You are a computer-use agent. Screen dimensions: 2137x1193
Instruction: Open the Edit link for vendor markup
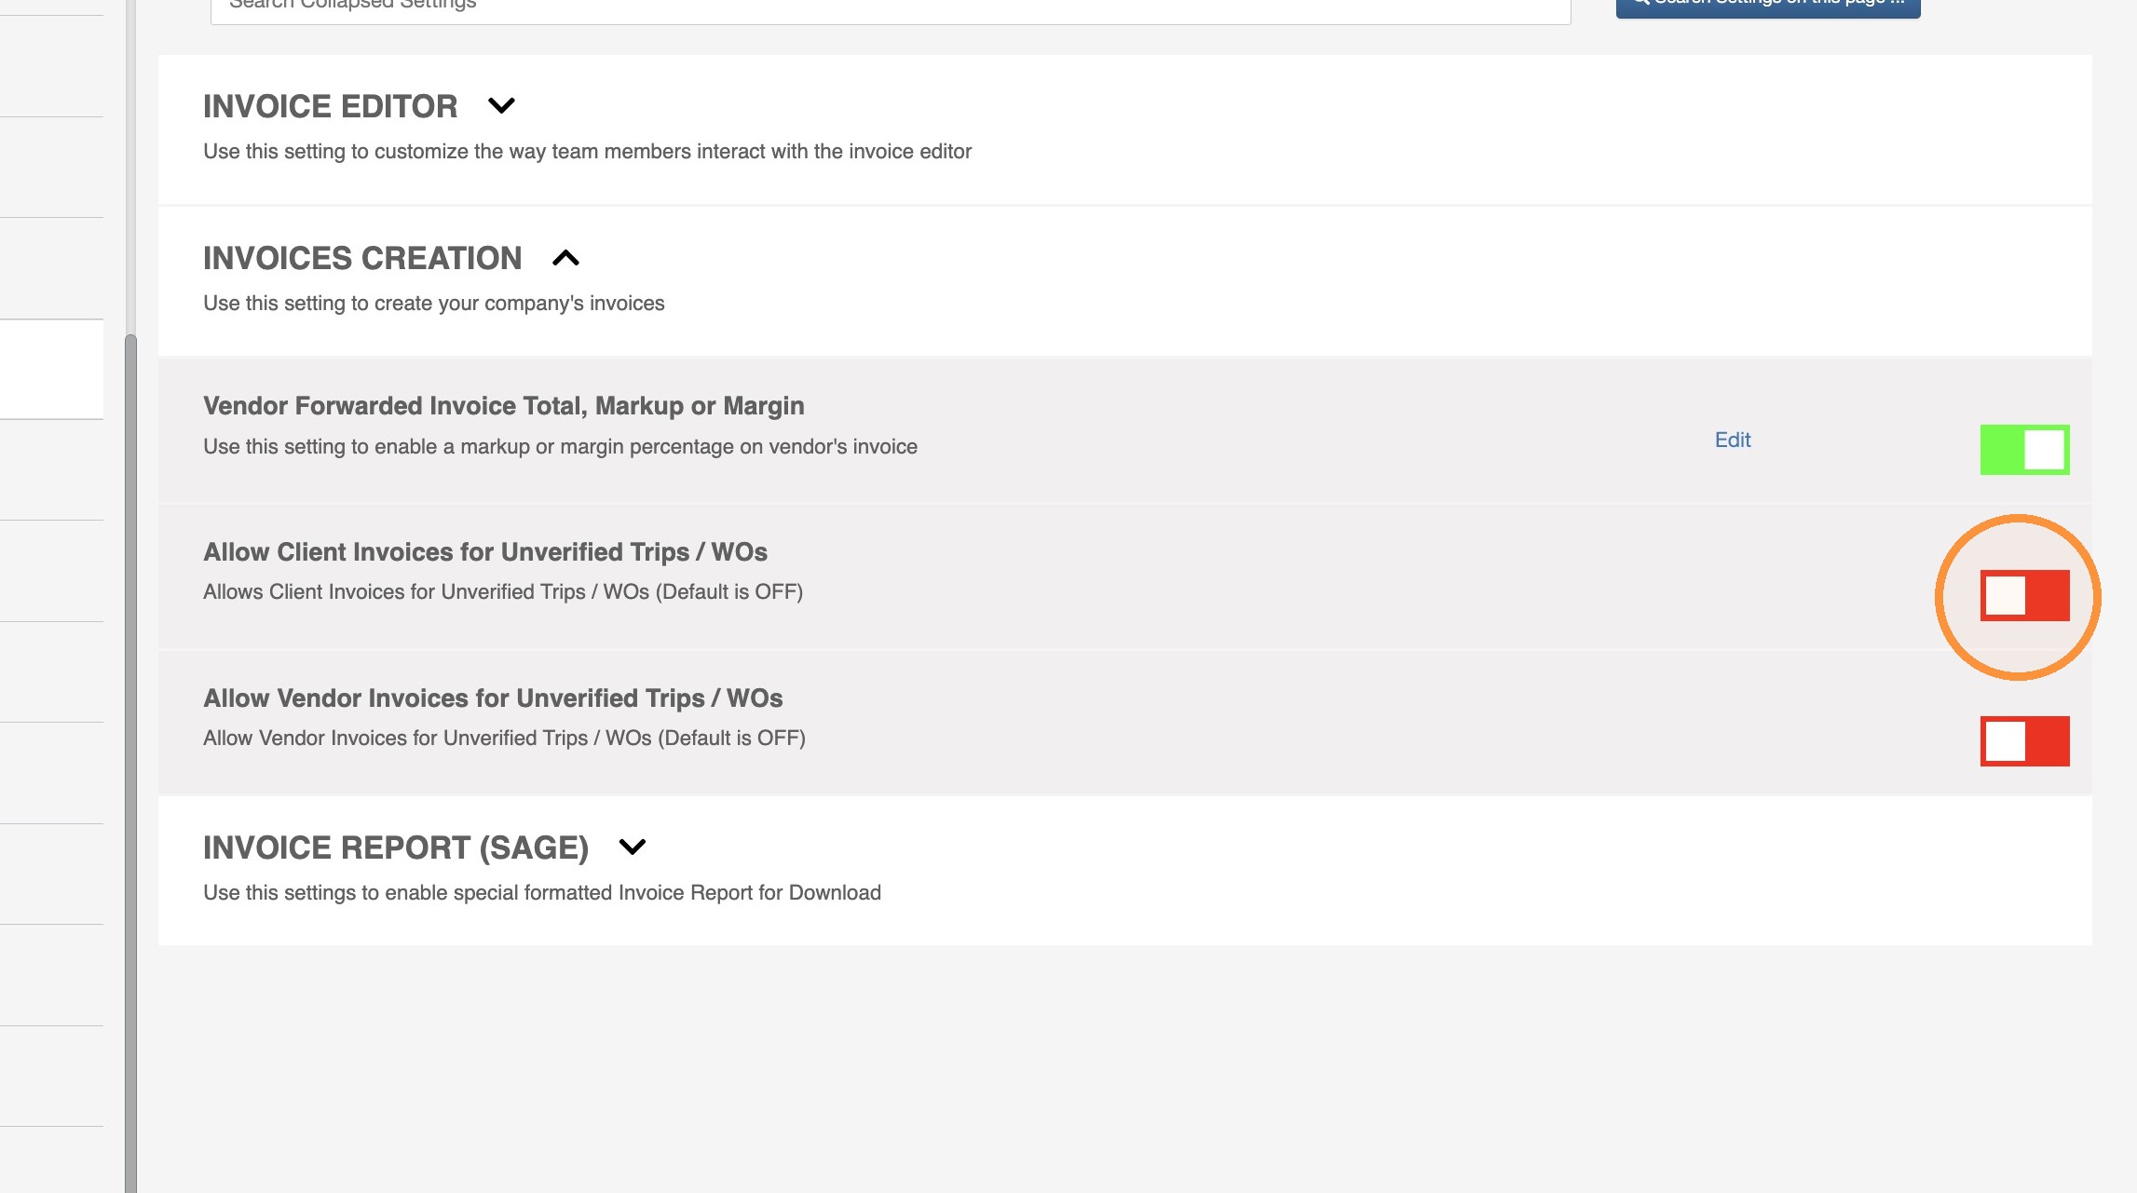[x=1733, y=440]
